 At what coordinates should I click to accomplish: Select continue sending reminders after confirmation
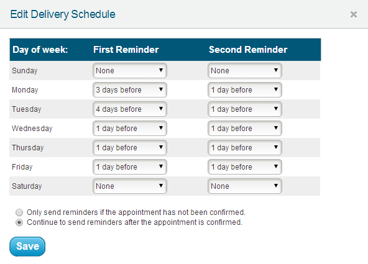(19, 222)
